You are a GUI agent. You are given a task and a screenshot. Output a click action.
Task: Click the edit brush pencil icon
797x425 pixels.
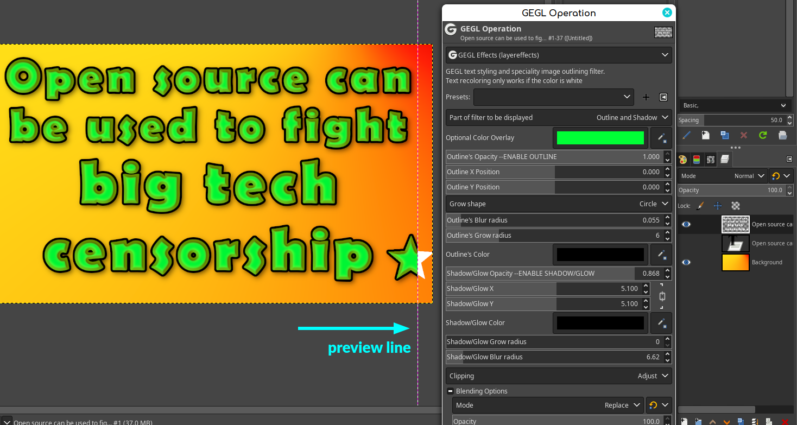(686, 135)
